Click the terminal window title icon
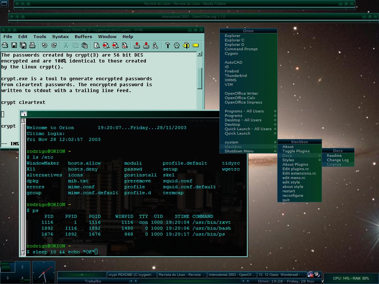 point(24,114)
